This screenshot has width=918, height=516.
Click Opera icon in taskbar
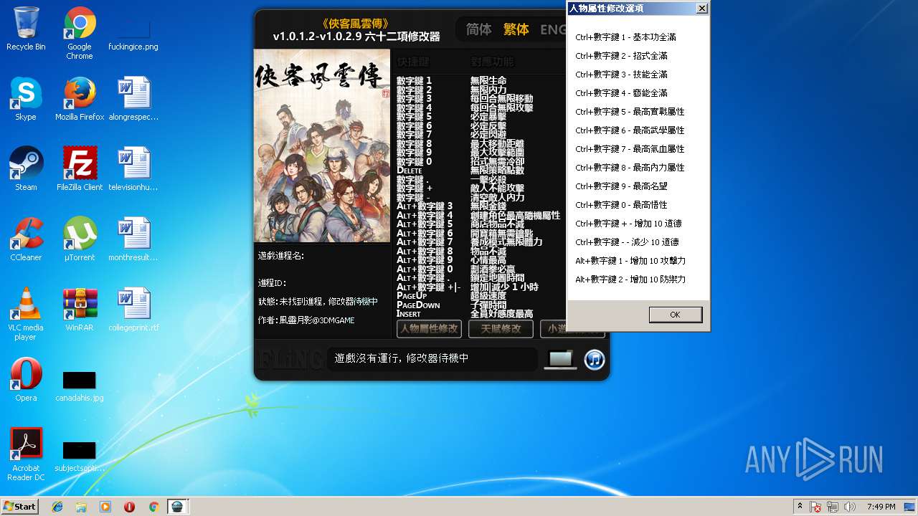130,507
